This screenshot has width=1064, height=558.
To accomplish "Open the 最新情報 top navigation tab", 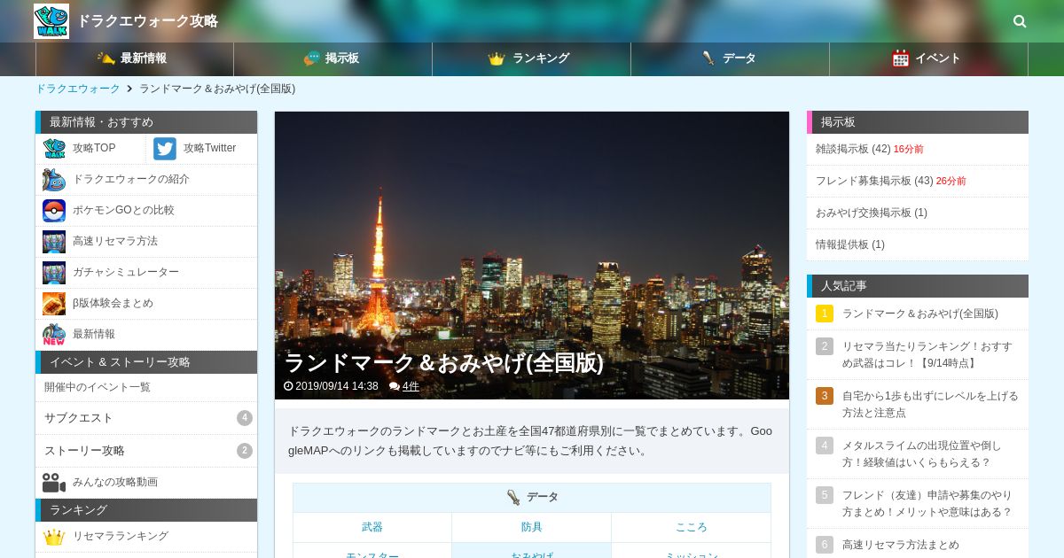I will click(135, 58).
